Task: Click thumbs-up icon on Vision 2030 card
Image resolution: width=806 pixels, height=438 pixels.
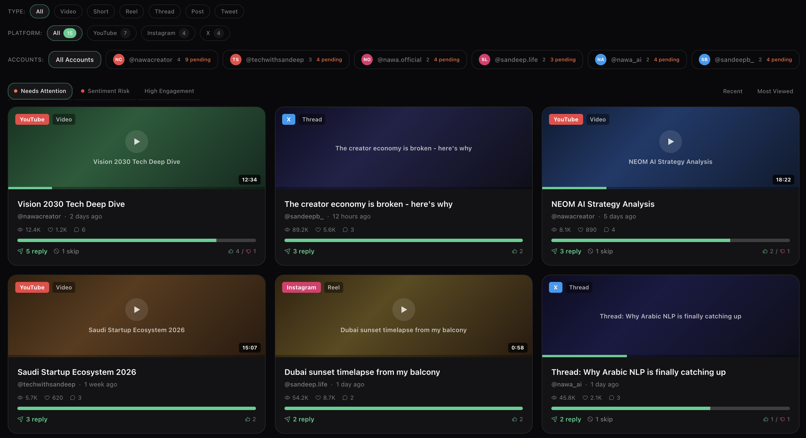Action: coord(231,251)
